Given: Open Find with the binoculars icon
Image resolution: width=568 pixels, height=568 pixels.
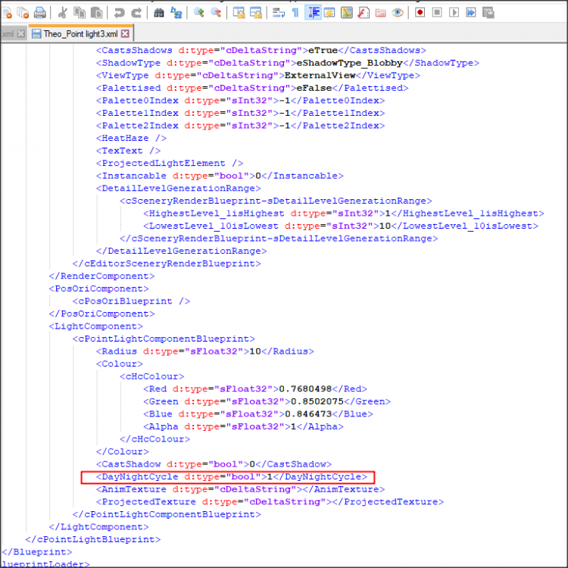Looking at the screenshot, I should click(x=158, y=13).
